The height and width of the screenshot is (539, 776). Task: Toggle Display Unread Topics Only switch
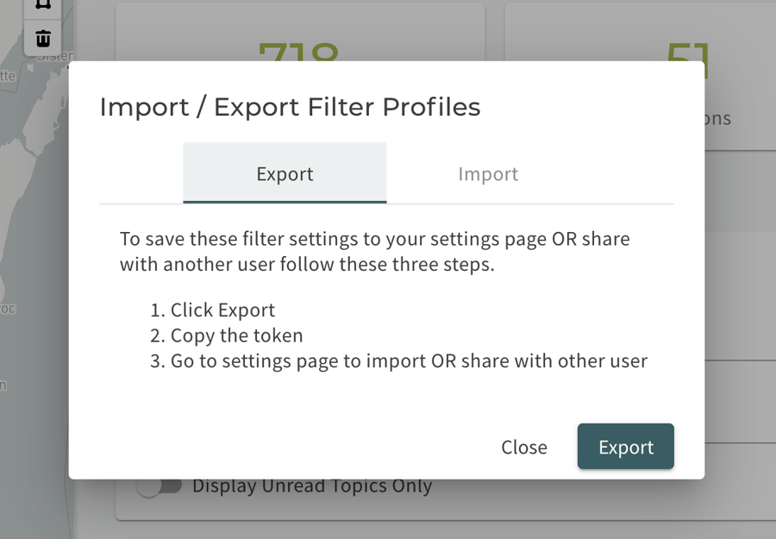(160, 486)
